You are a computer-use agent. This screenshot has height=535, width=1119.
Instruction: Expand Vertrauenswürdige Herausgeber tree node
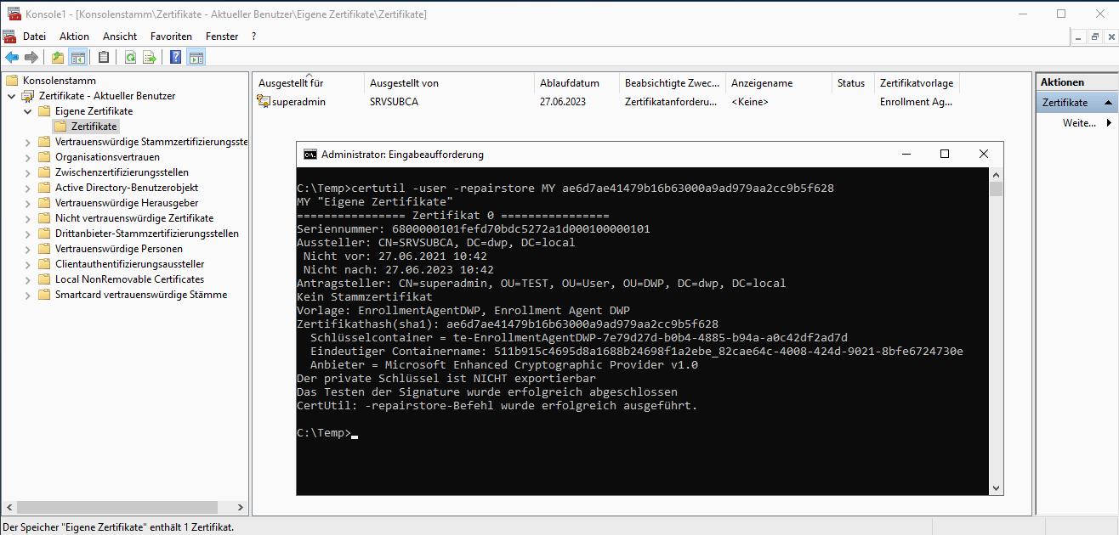tap(27, 203)
